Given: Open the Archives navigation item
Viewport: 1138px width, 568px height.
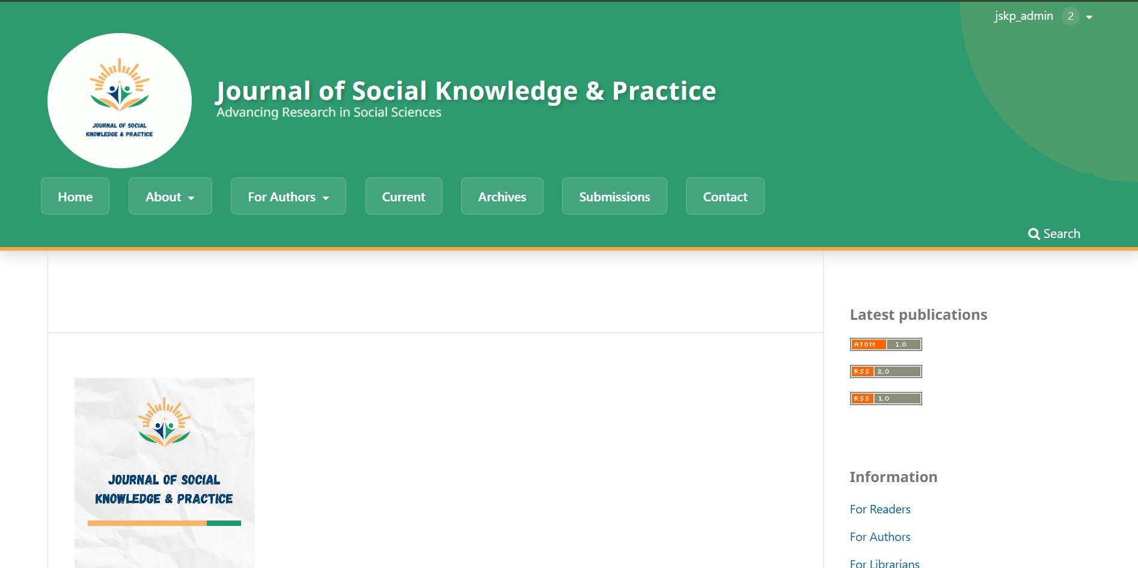Looking at the screenshot, I should point(502,197).
